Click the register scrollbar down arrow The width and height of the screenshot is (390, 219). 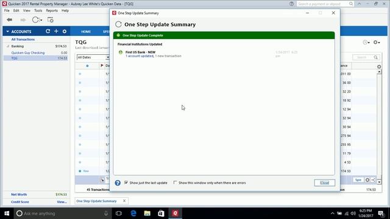(379, 182)
